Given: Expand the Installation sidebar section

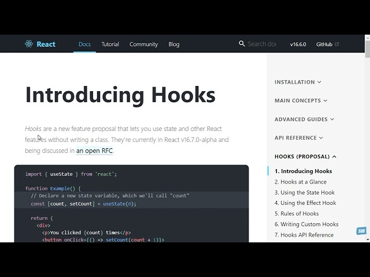Looking at the screenshot, I should [298, 82].
